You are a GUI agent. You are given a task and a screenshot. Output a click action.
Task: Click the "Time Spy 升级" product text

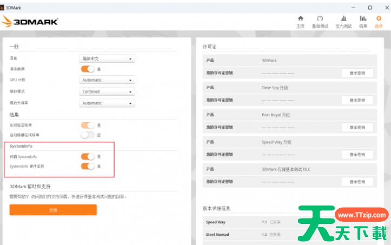(275, 88)
